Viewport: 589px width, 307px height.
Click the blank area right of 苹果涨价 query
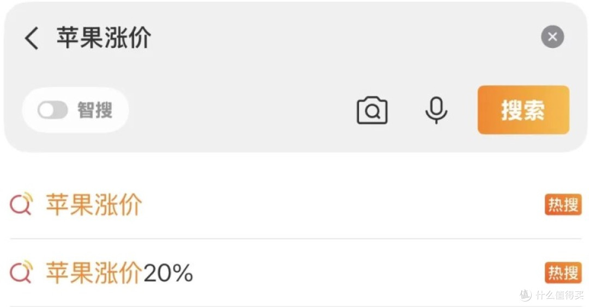(x=346, y=38)
